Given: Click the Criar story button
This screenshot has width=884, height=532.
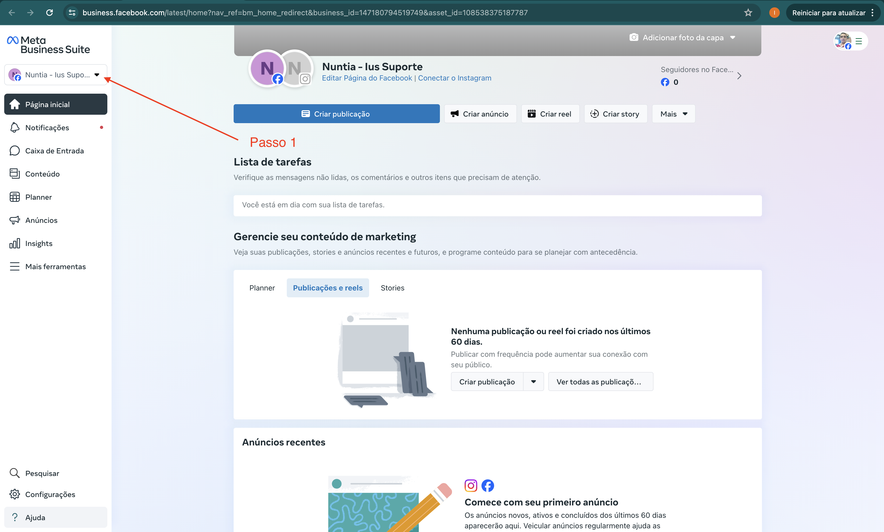Looking at the screenshot, I should pos(615,114).
